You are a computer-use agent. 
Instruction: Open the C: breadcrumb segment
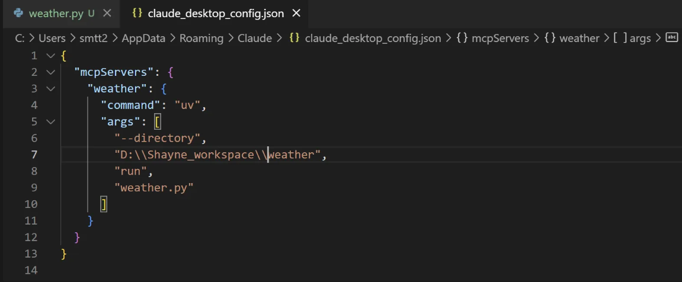[20, 39]
